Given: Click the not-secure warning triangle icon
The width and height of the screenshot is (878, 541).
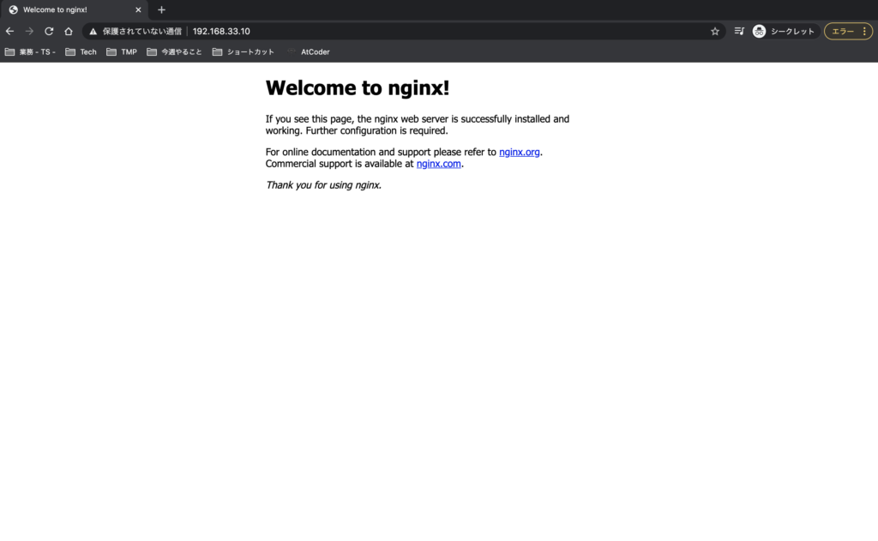Looking at the screenshot, I should pos(93,32).
